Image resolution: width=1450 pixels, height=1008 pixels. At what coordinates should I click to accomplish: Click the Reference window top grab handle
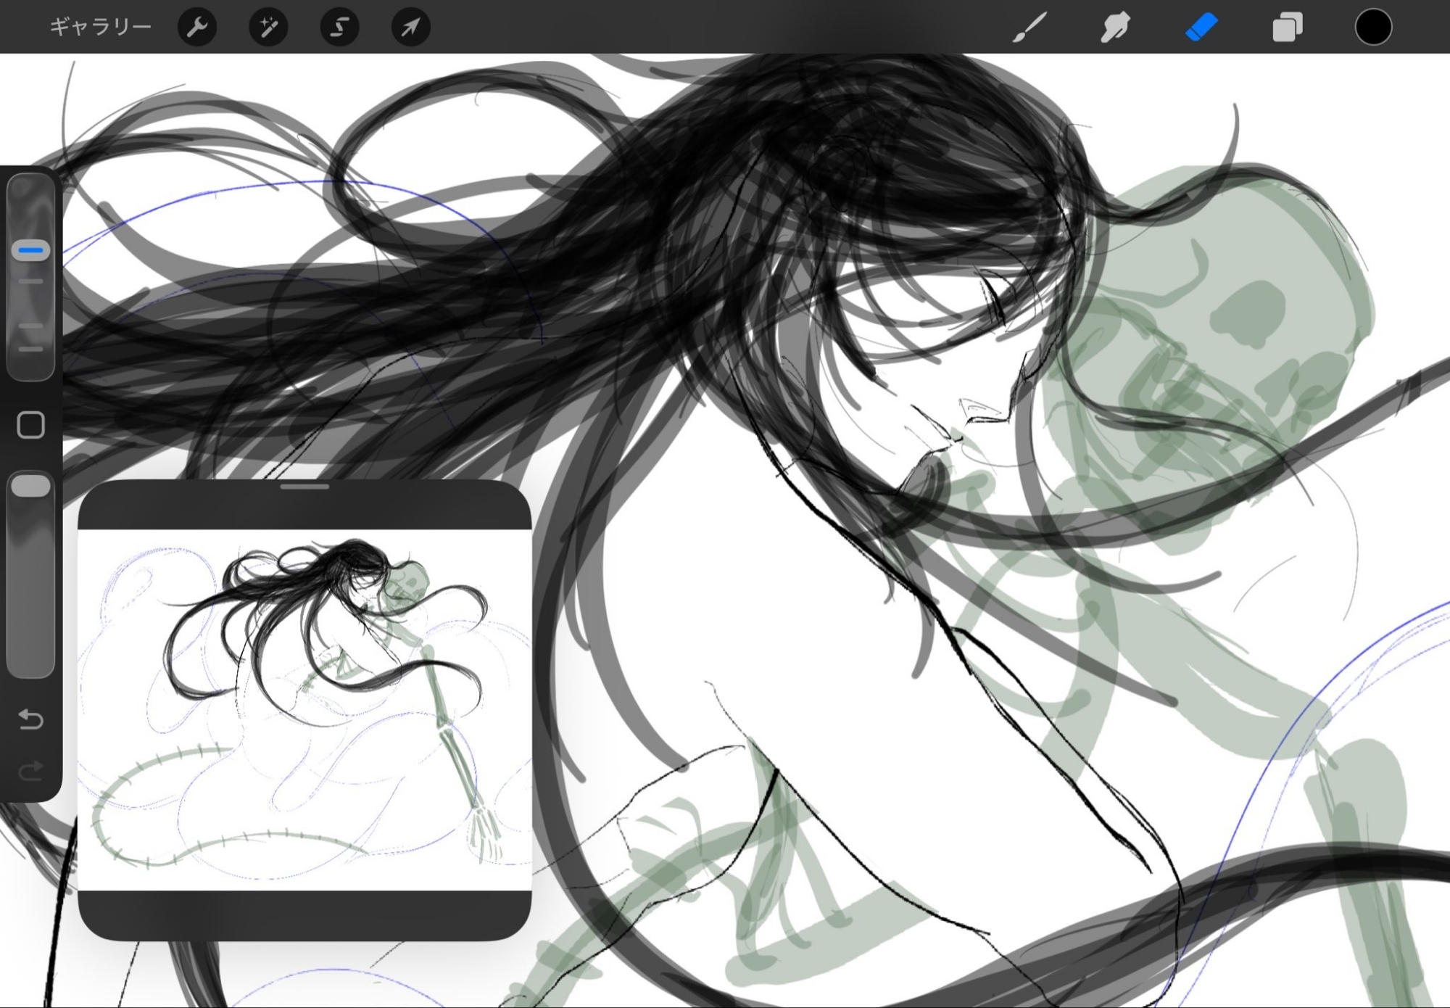304,487
